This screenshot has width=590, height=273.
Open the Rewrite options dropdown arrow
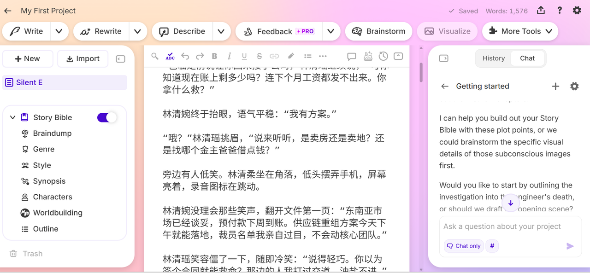[x=137, y=31]
